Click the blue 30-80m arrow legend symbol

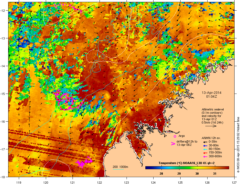point(205,146)
